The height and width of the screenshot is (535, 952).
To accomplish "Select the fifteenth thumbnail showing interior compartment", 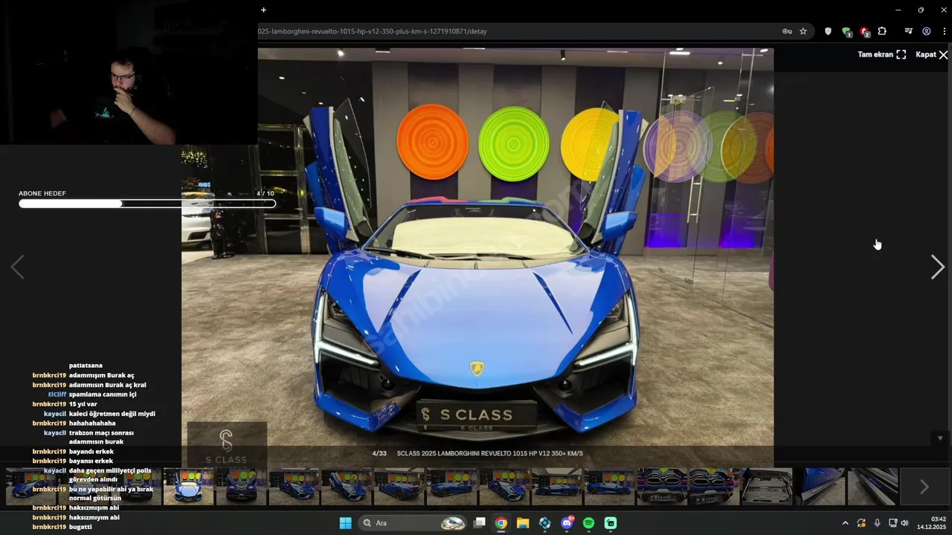I will pos(767,487).
